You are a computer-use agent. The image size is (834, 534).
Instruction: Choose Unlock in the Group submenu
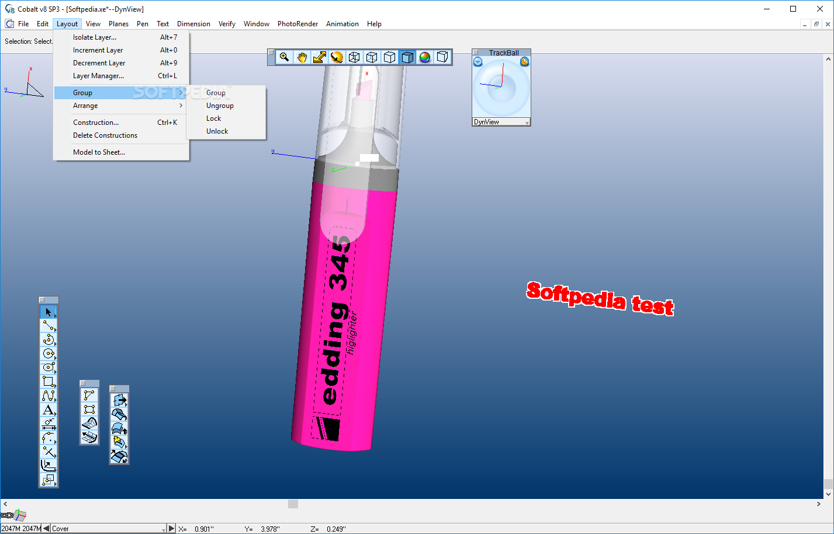pos(226,131)
